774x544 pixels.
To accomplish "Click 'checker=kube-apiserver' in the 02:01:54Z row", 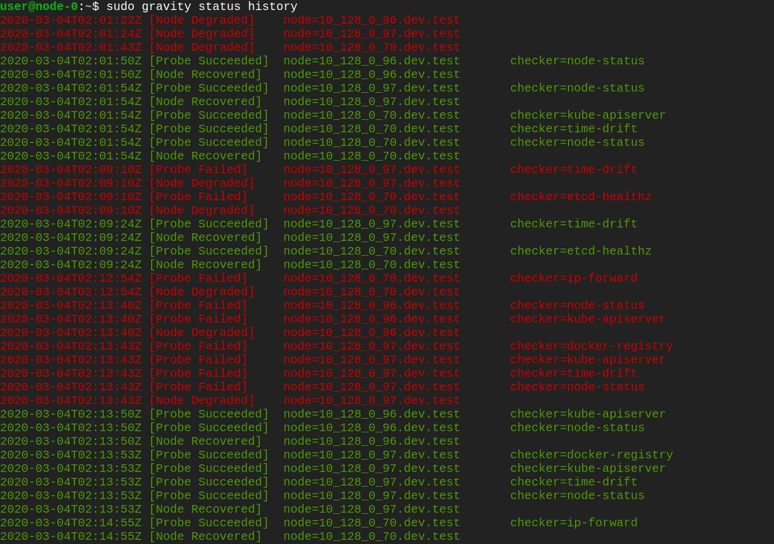I will pyautogui.click(x=588, y=115).
